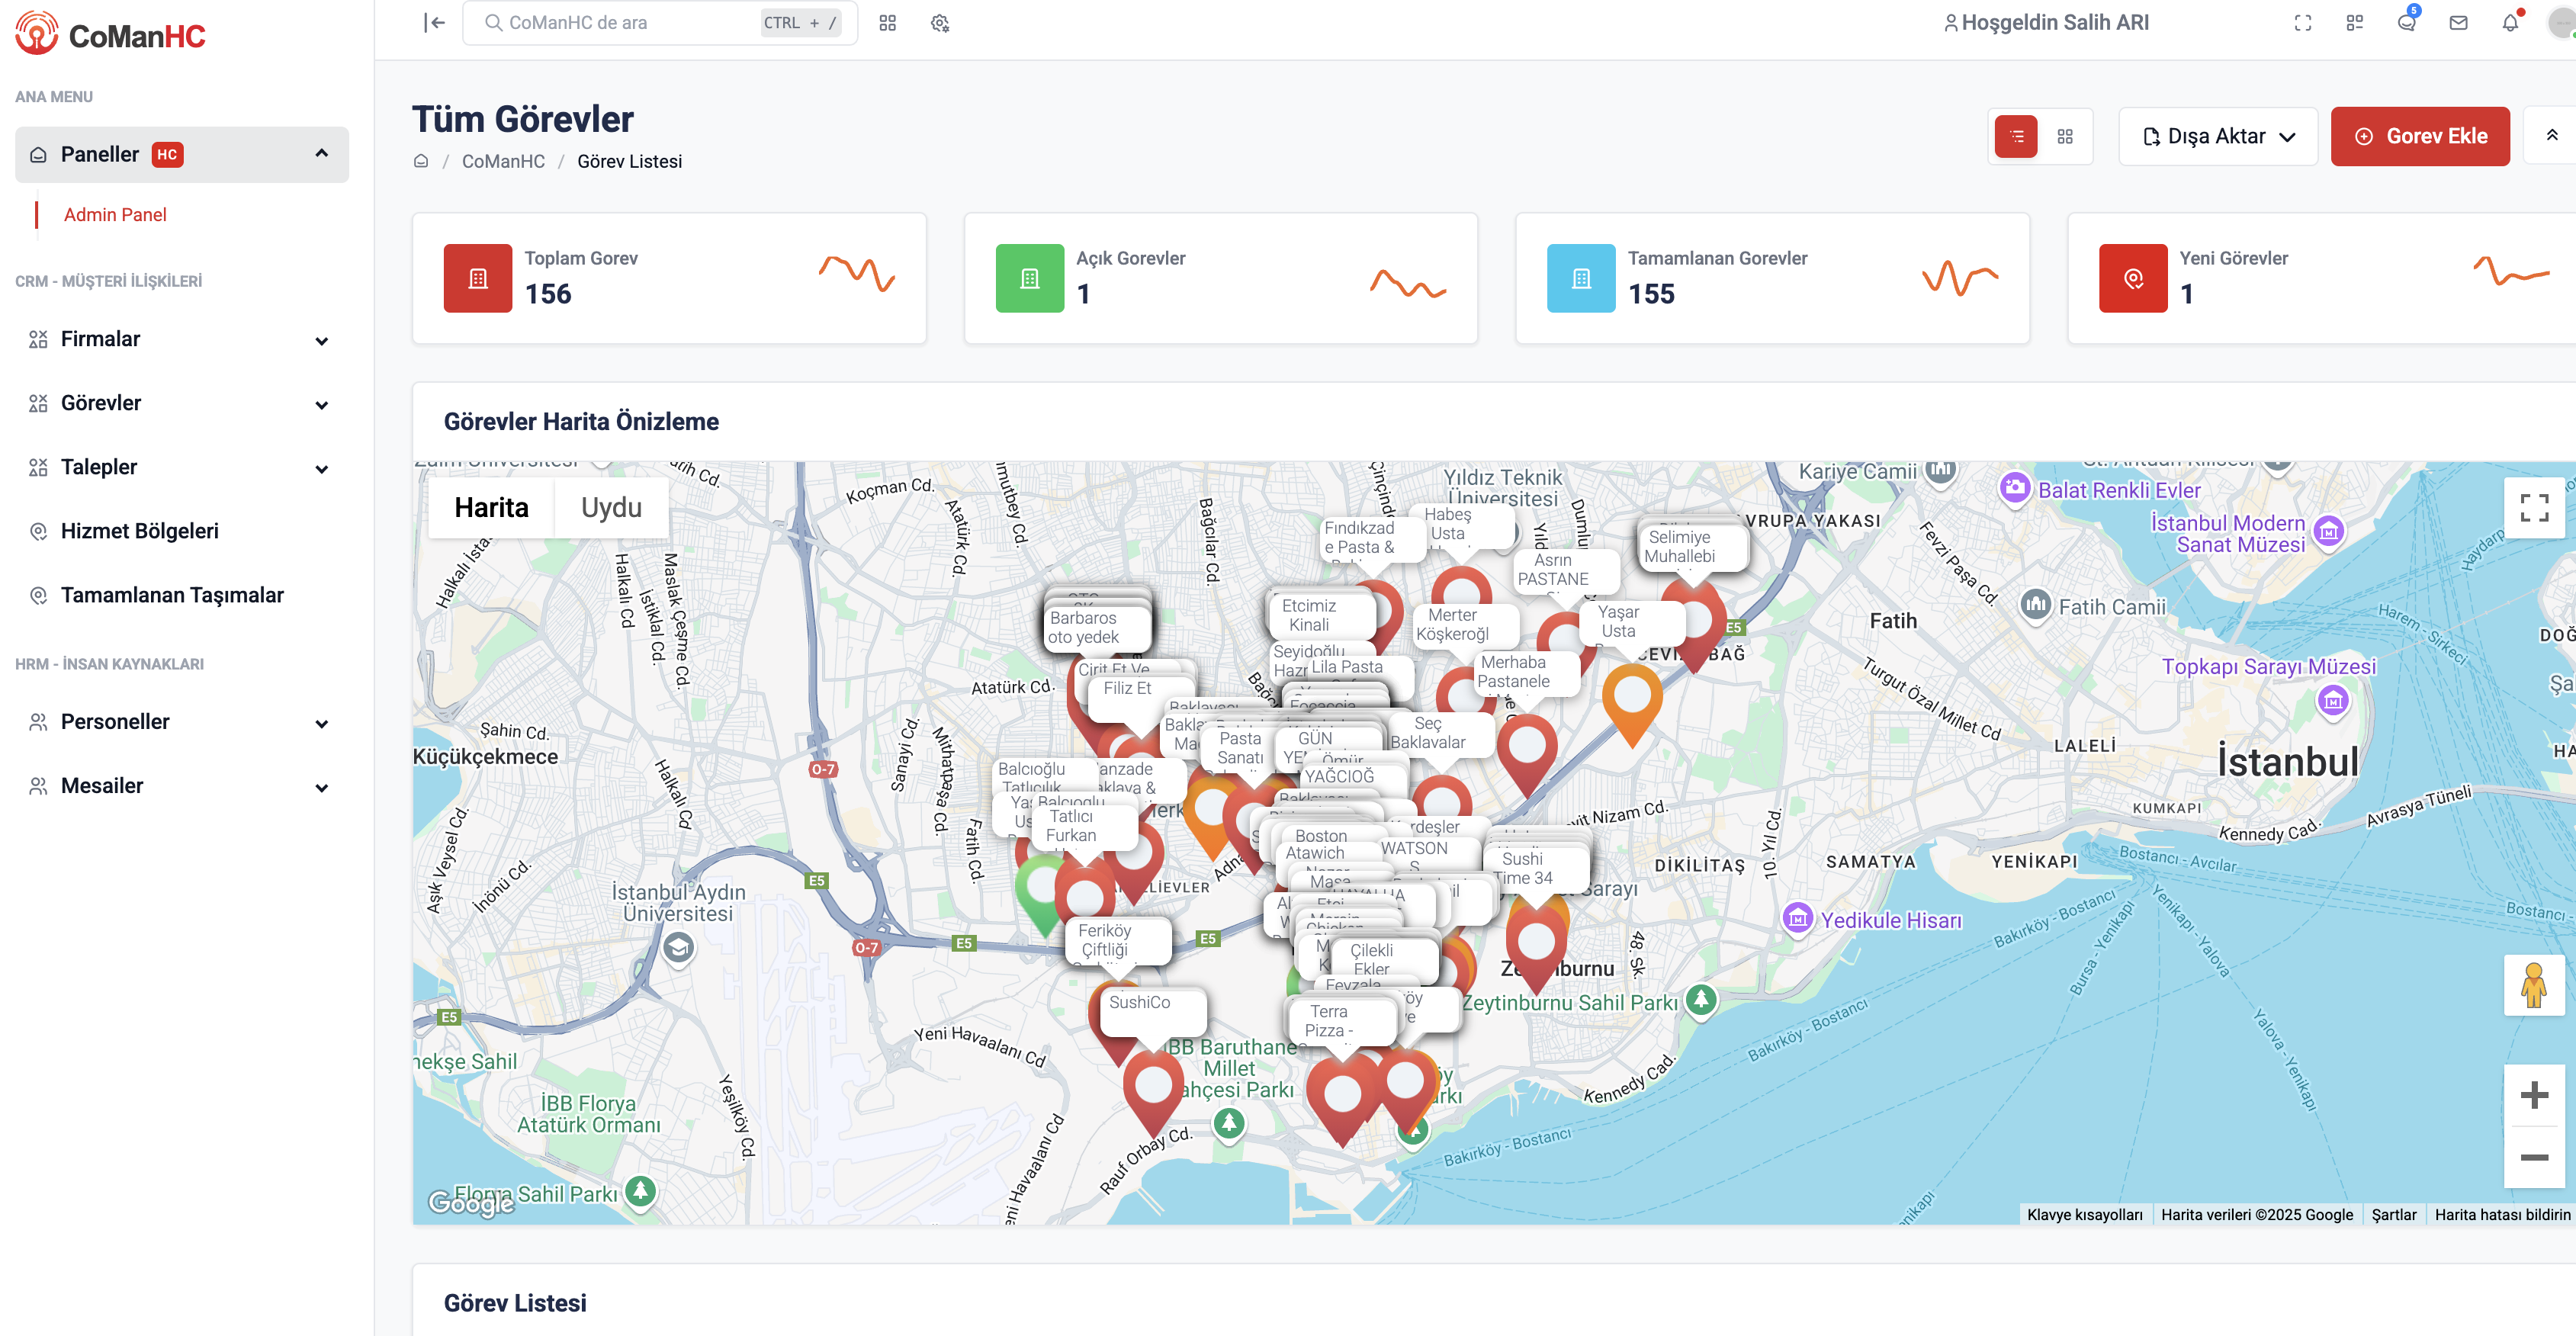Expand the Mesailer menu

click(x=182, y=786)
